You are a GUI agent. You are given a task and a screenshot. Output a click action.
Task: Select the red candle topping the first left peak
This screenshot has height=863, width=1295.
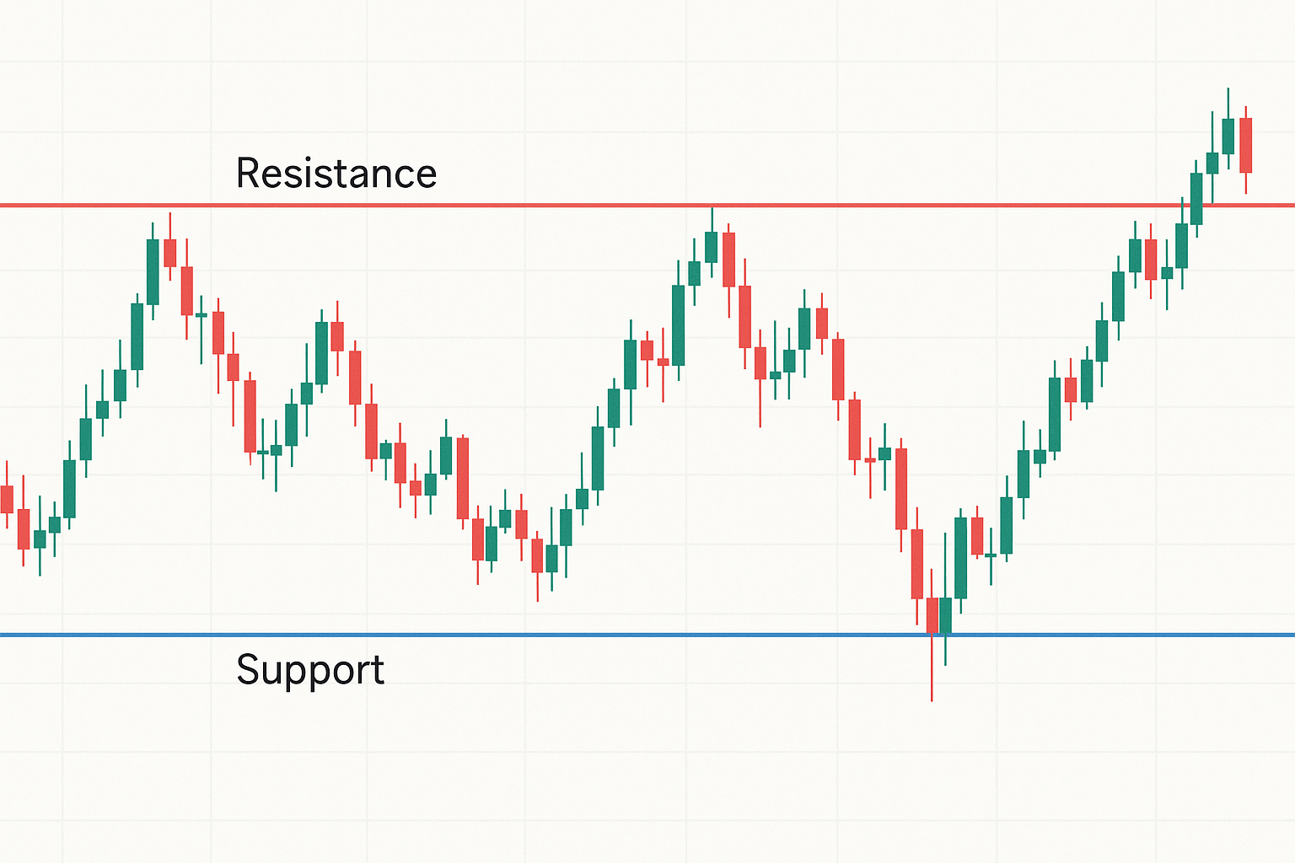170,253
